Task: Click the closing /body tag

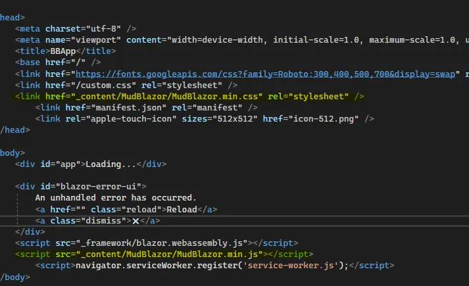Action: pos(15,277)
